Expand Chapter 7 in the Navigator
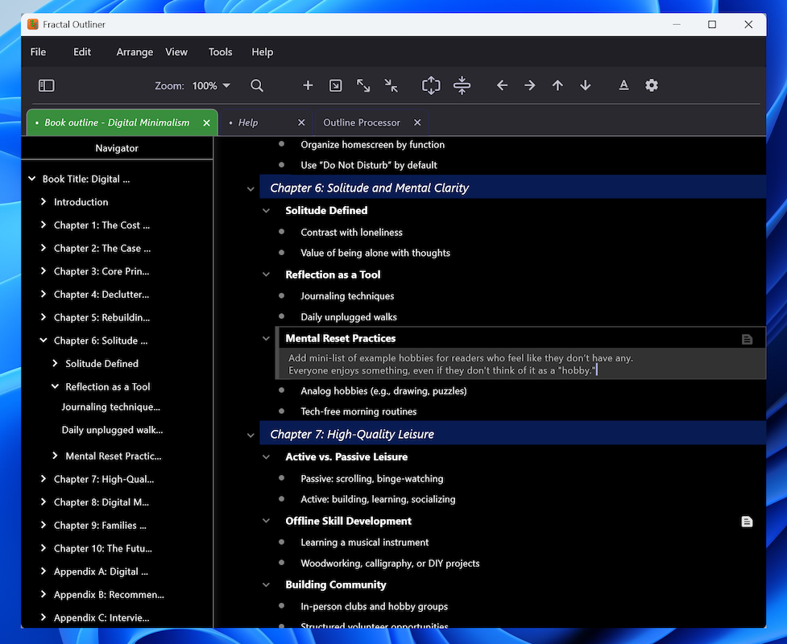 [43, 479]
